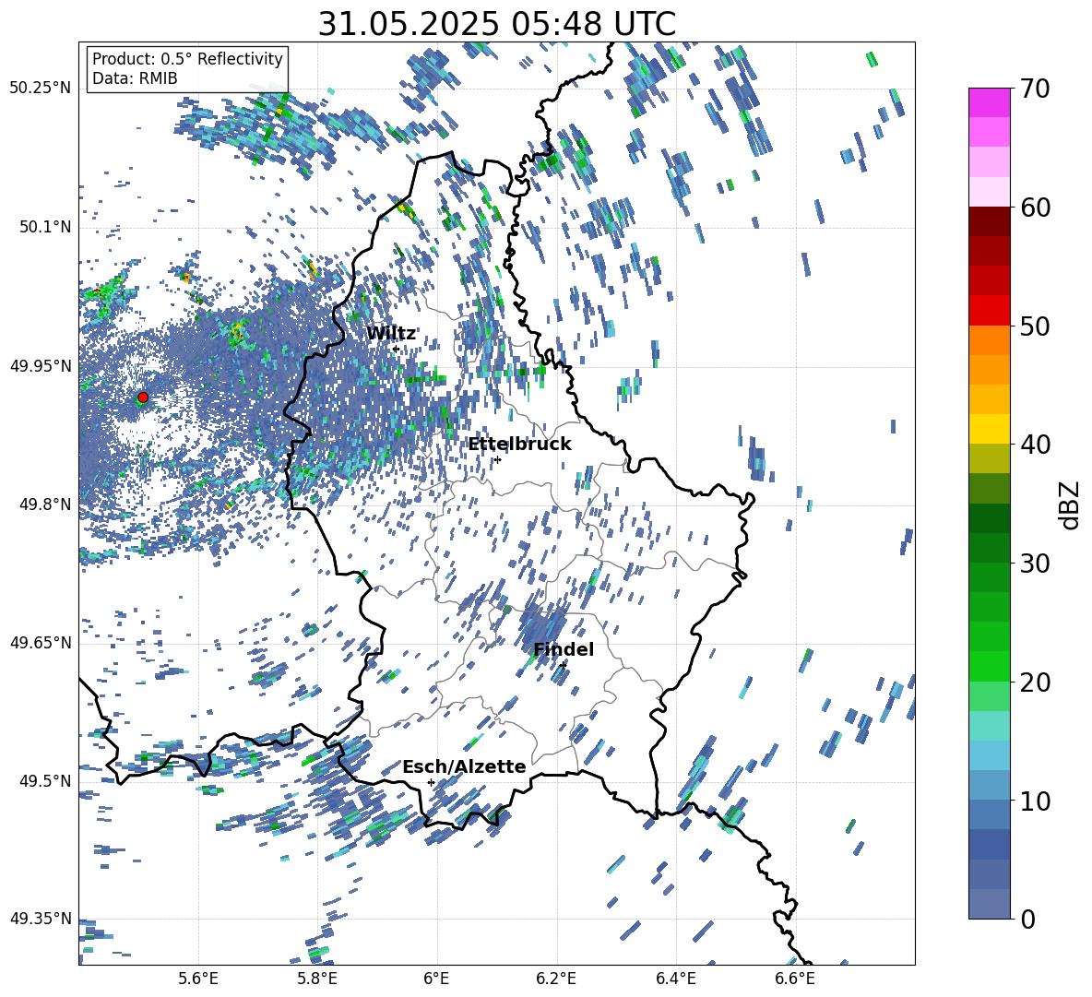Viewport: 1092px width, 997px height.
Task: Click the cross marker below Wiltz label
Action: pos(396,349)
